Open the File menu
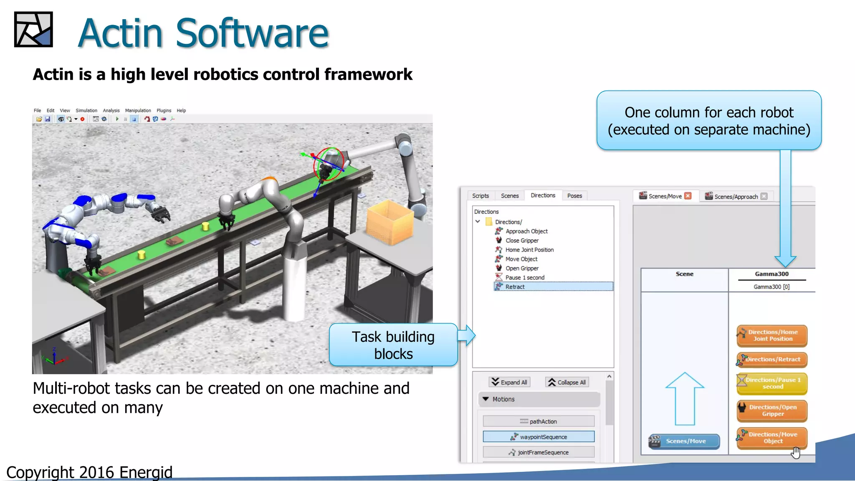The width and height of the screenshot is (855, 481). click(37, 111)
